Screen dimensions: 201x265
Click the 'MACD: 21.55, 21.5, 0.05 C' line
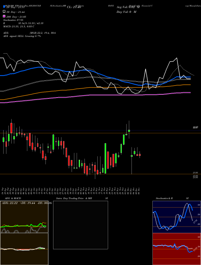[19, 26]
